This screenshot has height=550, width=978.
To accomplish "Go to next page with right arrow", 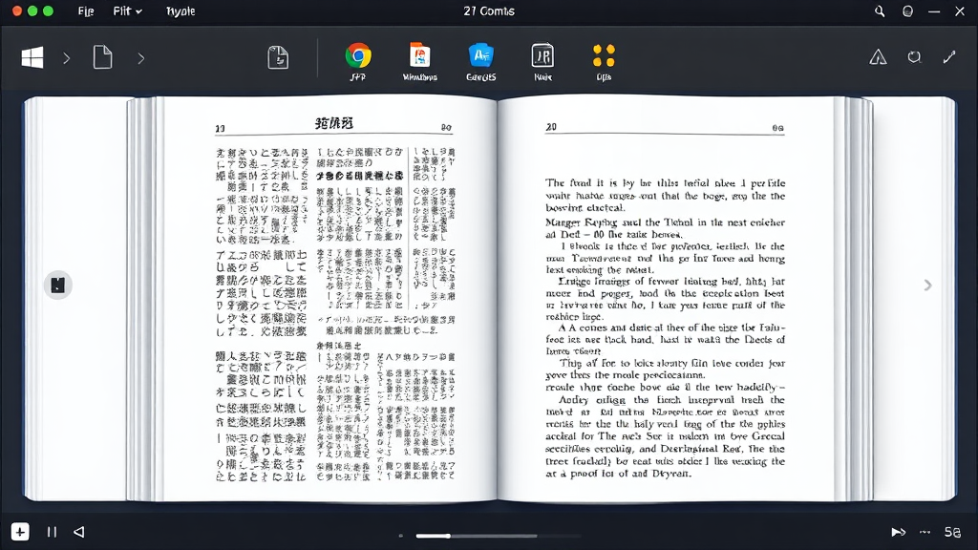I will click(x=926, y=285).
